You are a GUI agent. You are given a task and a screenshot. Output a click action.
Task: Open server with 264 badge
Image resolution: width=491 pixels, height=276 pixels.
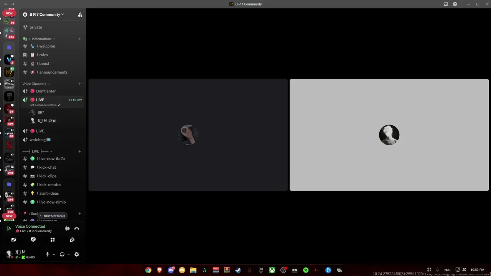click(9, 196)
